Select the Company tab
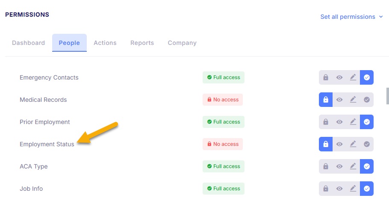This screenshot has height=201, width=389. [182, 43]
